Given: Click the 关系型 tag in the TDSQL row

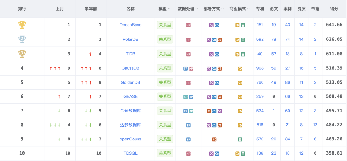Looking at the screenshot, I should coord(165,153).
